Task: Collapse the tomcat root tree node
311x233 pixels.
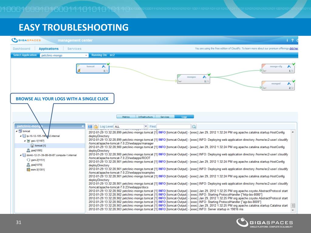Action: coord(16,131)
